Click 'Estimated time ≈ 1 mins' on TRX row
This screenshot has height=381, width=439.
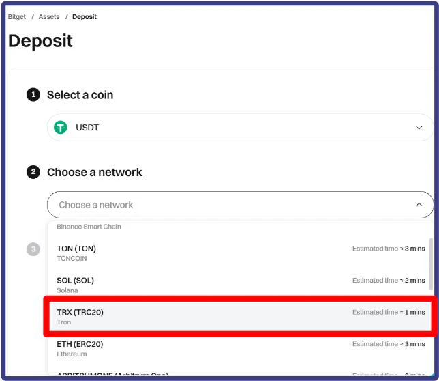(x=389, y=312)
